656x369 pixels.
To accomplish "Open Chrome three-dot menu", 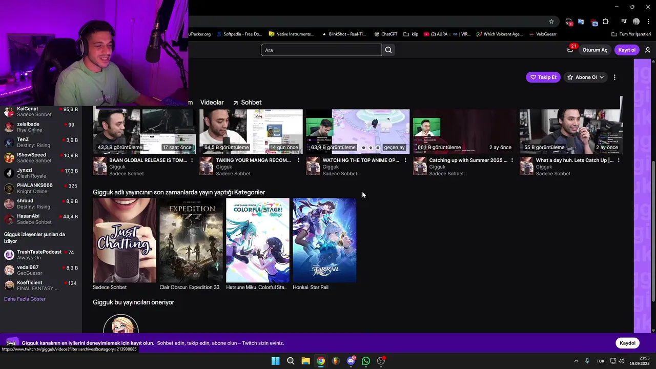I will coord(648,22).
